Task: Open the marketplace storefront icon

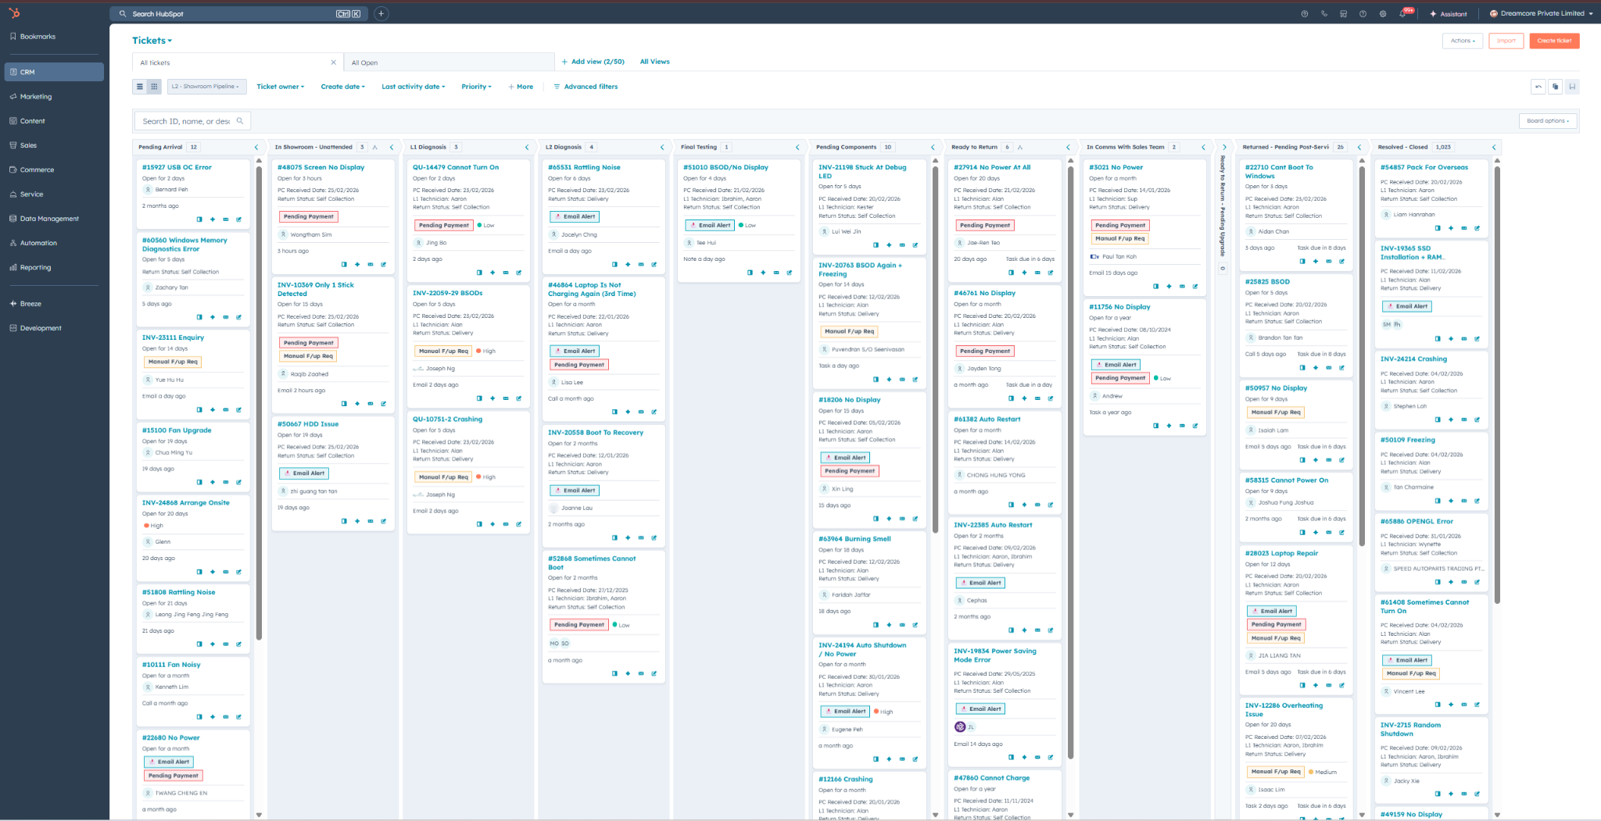Action: tap(1344, 14)
